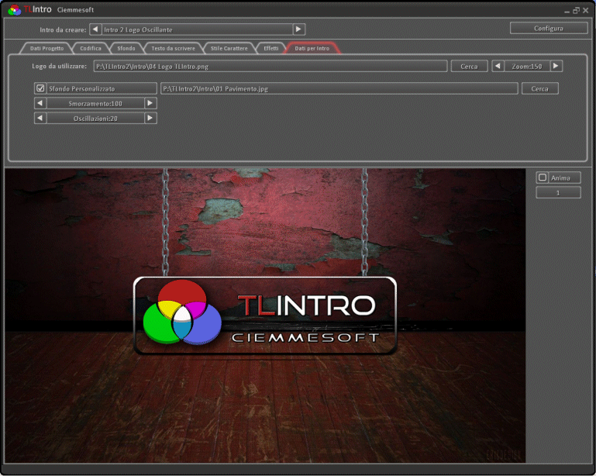Click the logo file path field

coord(270,66)
